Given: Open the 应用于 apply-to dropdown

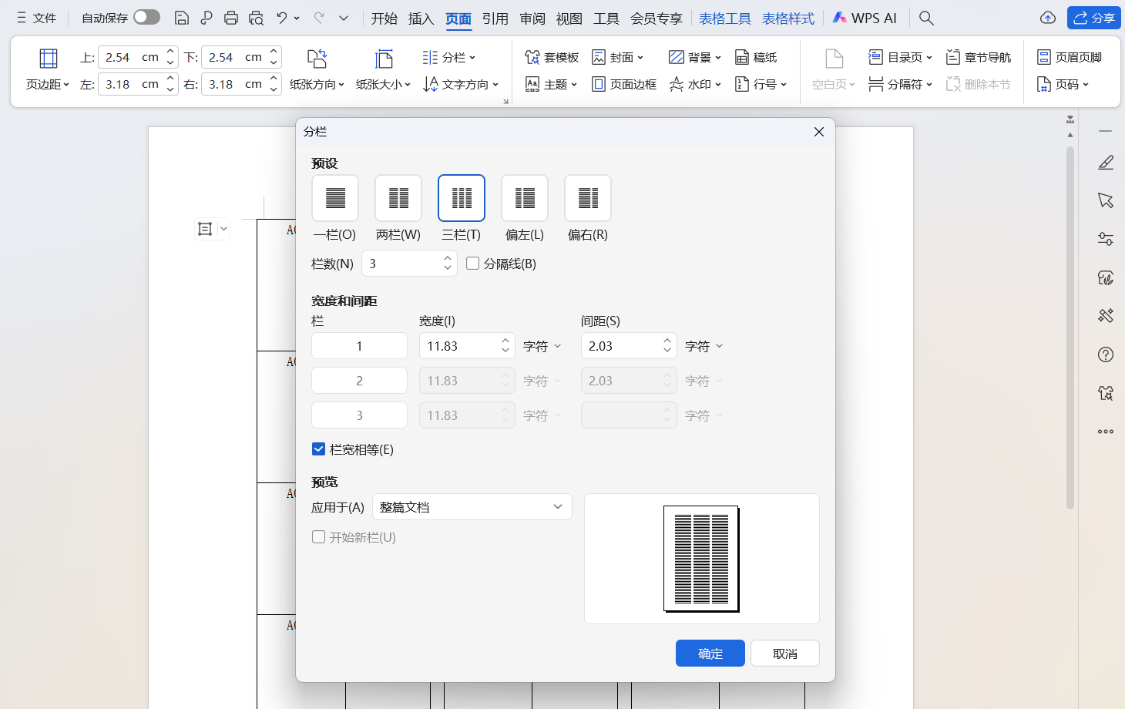Looking at the screenshot, I should point(472,506).
